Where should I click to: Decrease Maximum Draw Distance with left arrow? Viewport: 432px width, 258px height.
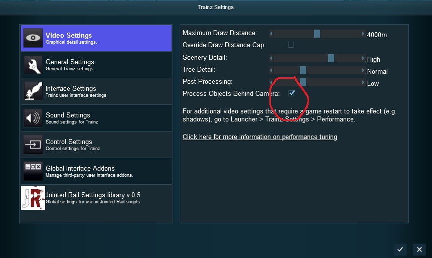pyautogui.click(x=271, y=34)
